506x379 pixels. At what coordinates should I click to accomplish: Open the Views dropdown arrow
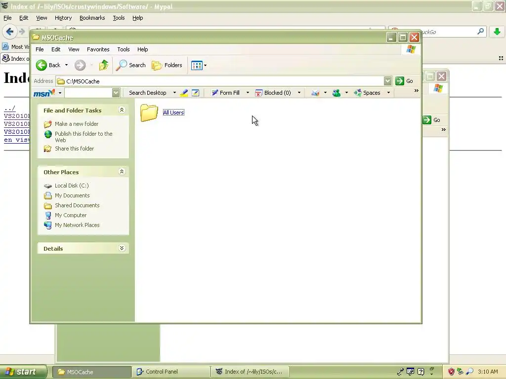[x=205, y=66]
